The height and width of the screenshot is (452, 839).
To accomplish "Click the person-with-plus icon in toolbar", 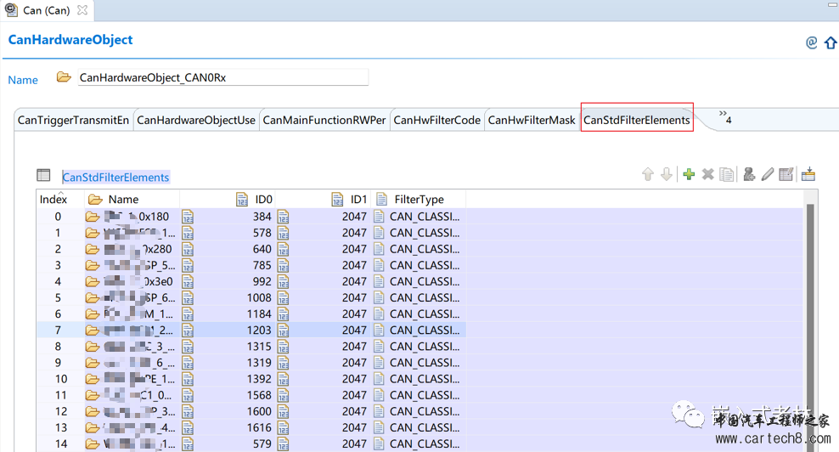I will (x=749, y=174).
